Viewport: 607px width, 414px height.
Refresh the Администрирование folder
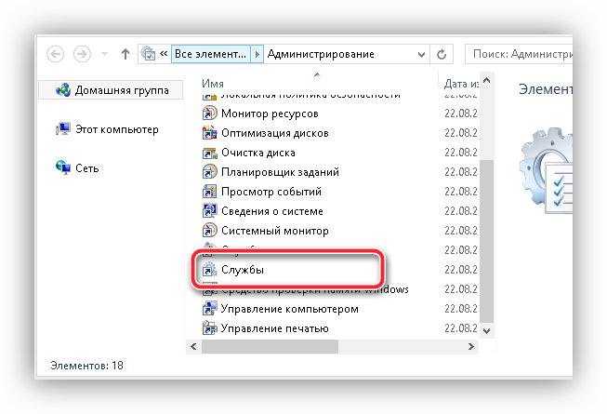pos(442,54)
